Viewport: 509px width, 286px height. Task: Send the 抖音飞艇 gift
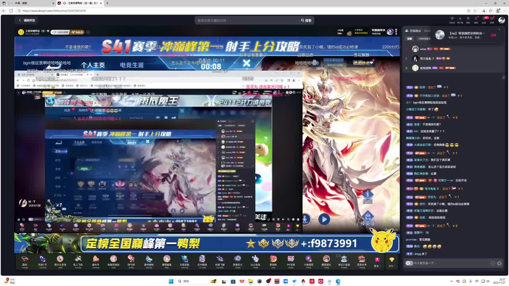pyautogui.click(x=220, y=261)
